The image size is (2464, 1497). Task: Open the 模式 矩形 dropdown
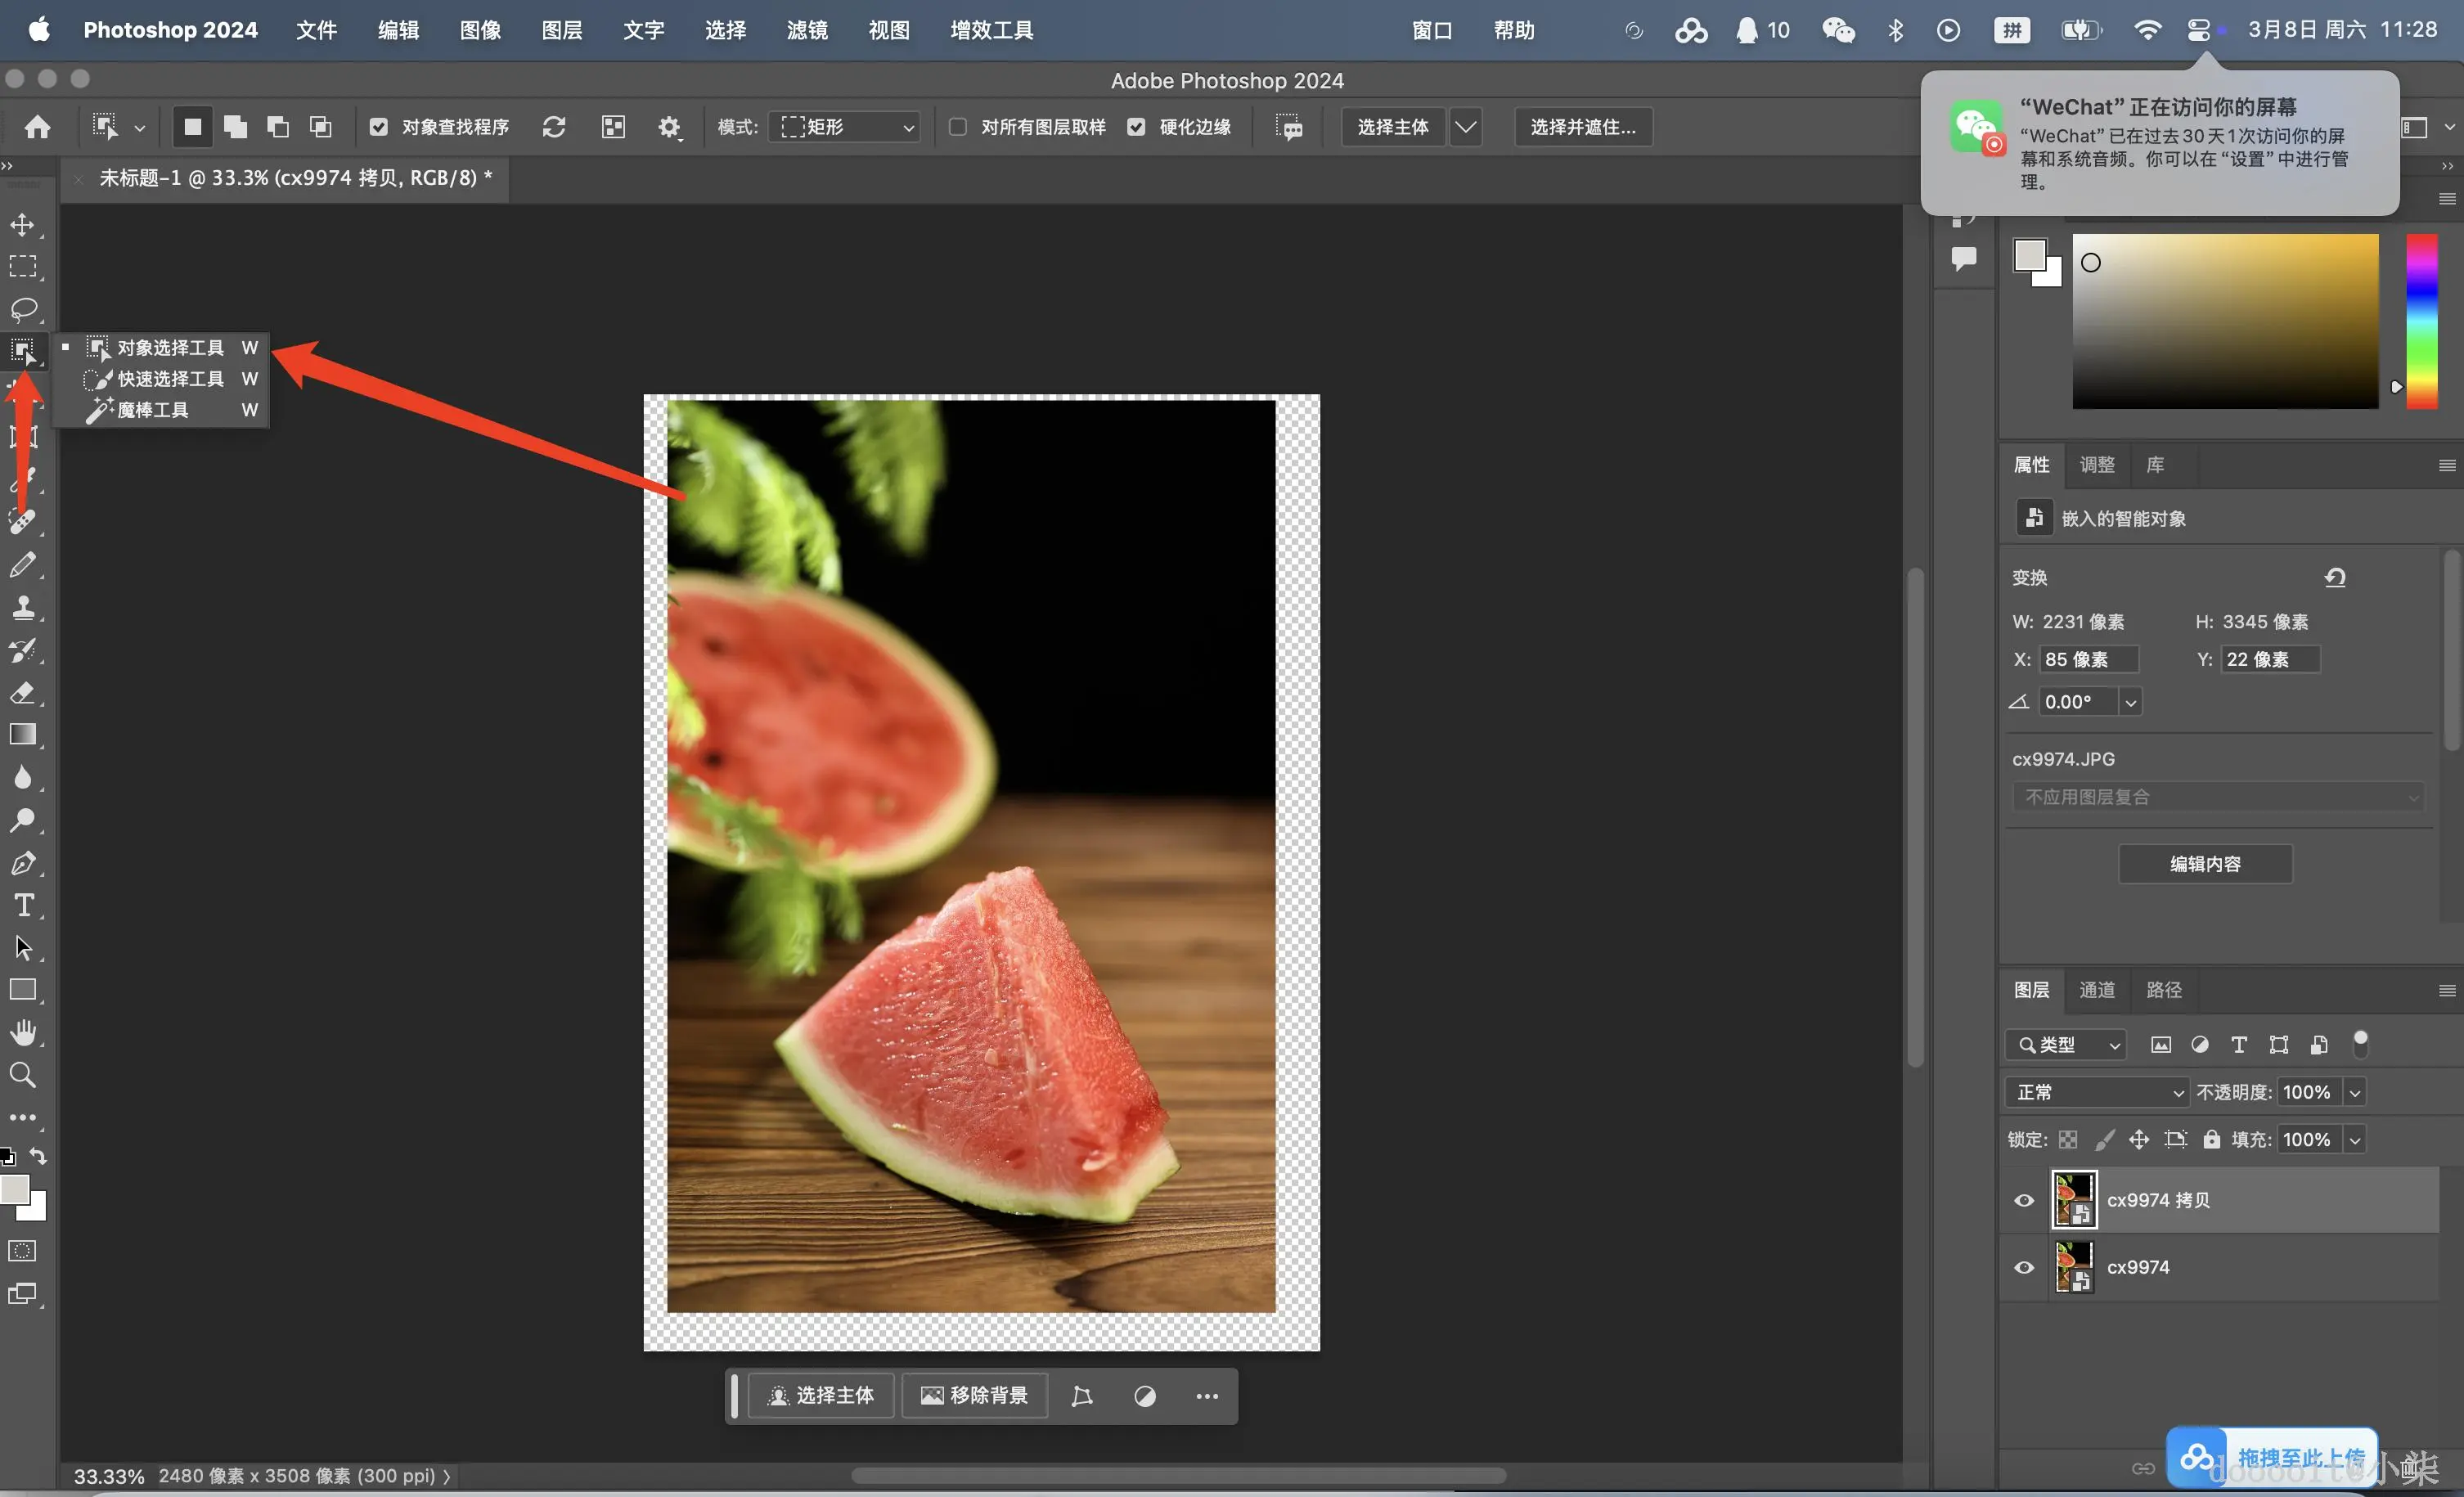point(846,127)
